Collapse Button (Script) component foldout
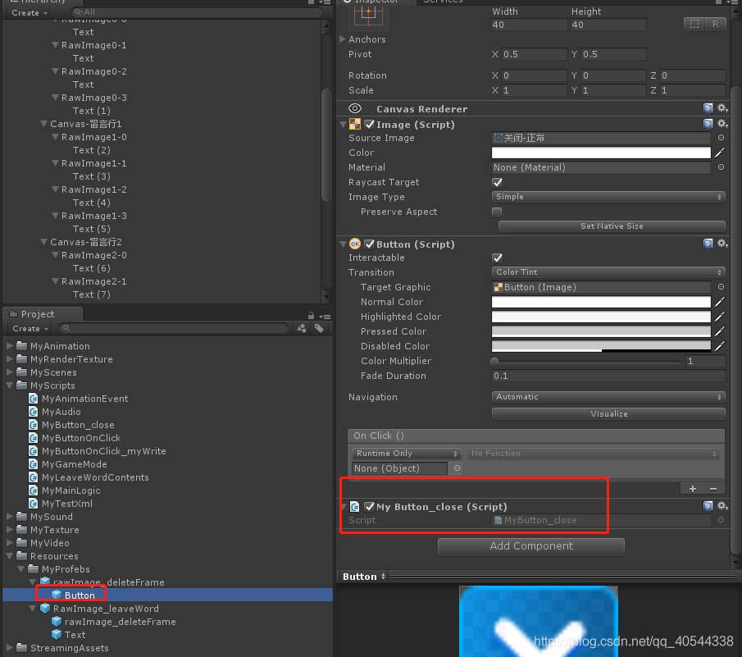The width and height of the screenshot is (742, 657). 343,244
